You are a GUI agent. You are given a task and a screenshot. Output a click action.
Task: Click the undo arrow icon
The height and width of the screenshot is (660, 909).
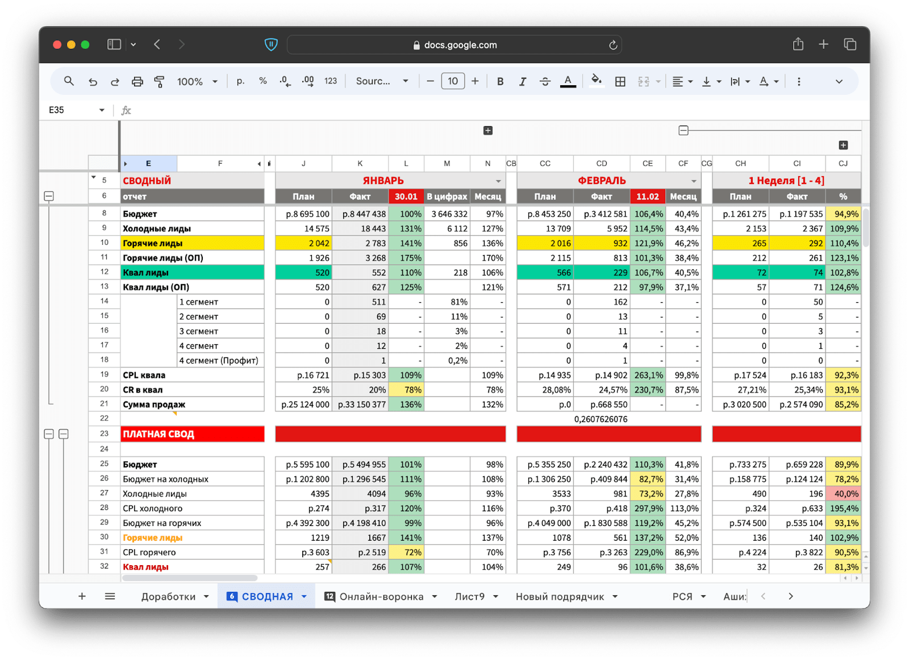point(93,82)
